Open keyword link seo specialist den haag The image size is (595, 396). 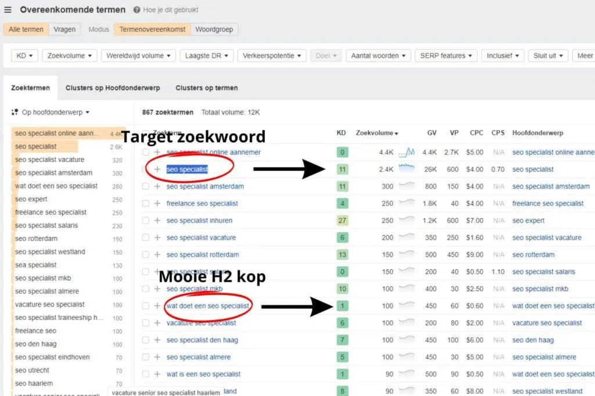(202, 340)
